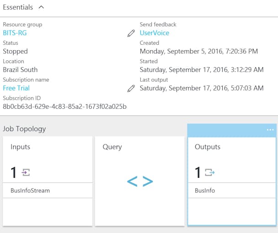Viewport: 278px width, 233px height.
Task: Click the edit pencil beside BITS-RG
Action: tap(131, 33)
